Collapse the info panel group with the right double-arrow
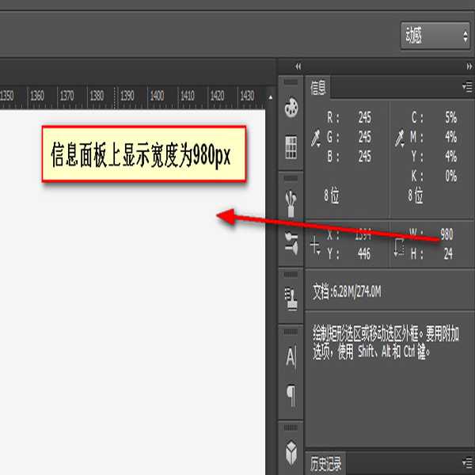The height and width of the screenshot is (475, 475). pos(469,66)
